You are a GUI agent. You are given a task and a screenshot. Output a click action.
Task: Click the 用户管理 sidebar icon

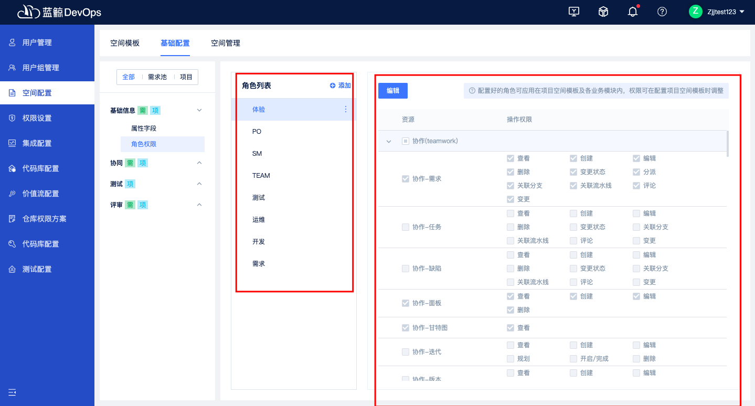coord(12,42)
